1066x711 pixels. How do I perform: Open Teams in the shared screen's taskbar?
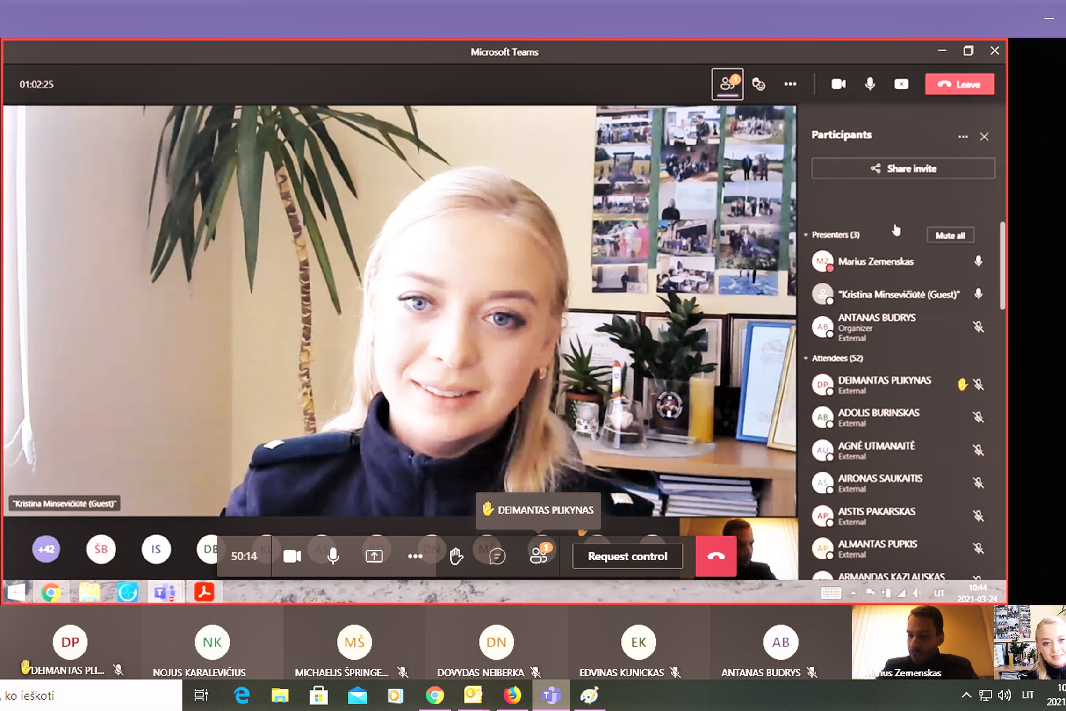pyautogui.click(x=164, y=593)
